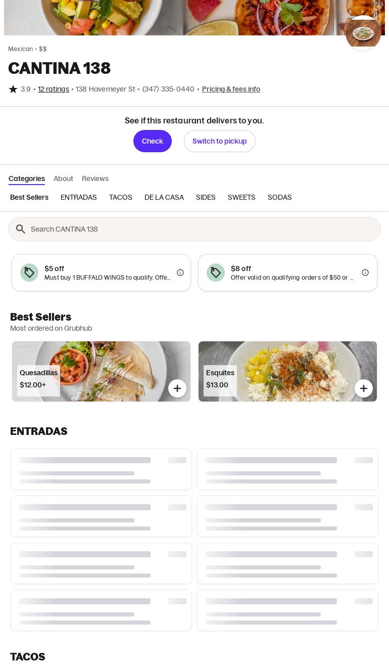Switch to the About tab
Viewport: 389px width, 664px height.
(63, 179)
